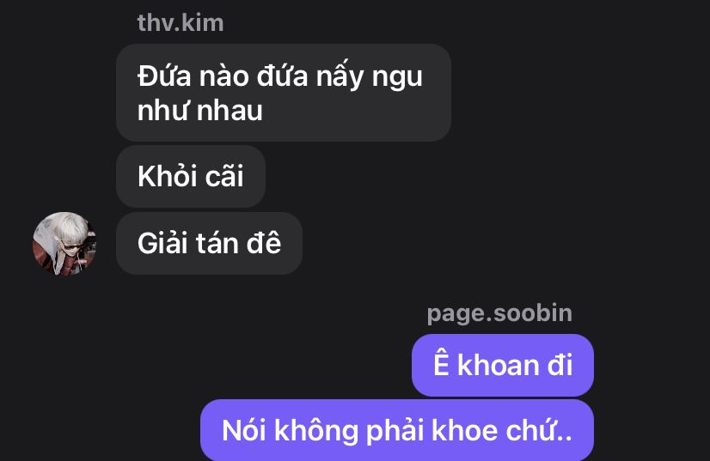Click the word 'Đứa' starting the first message
The height and width of the screenshot is (461, 710).
164,76
